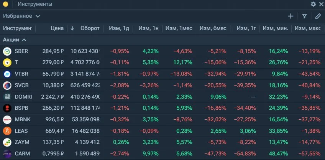Sort by the Изм, 1д column
The image size is (325, 160).
click(119, 28)
